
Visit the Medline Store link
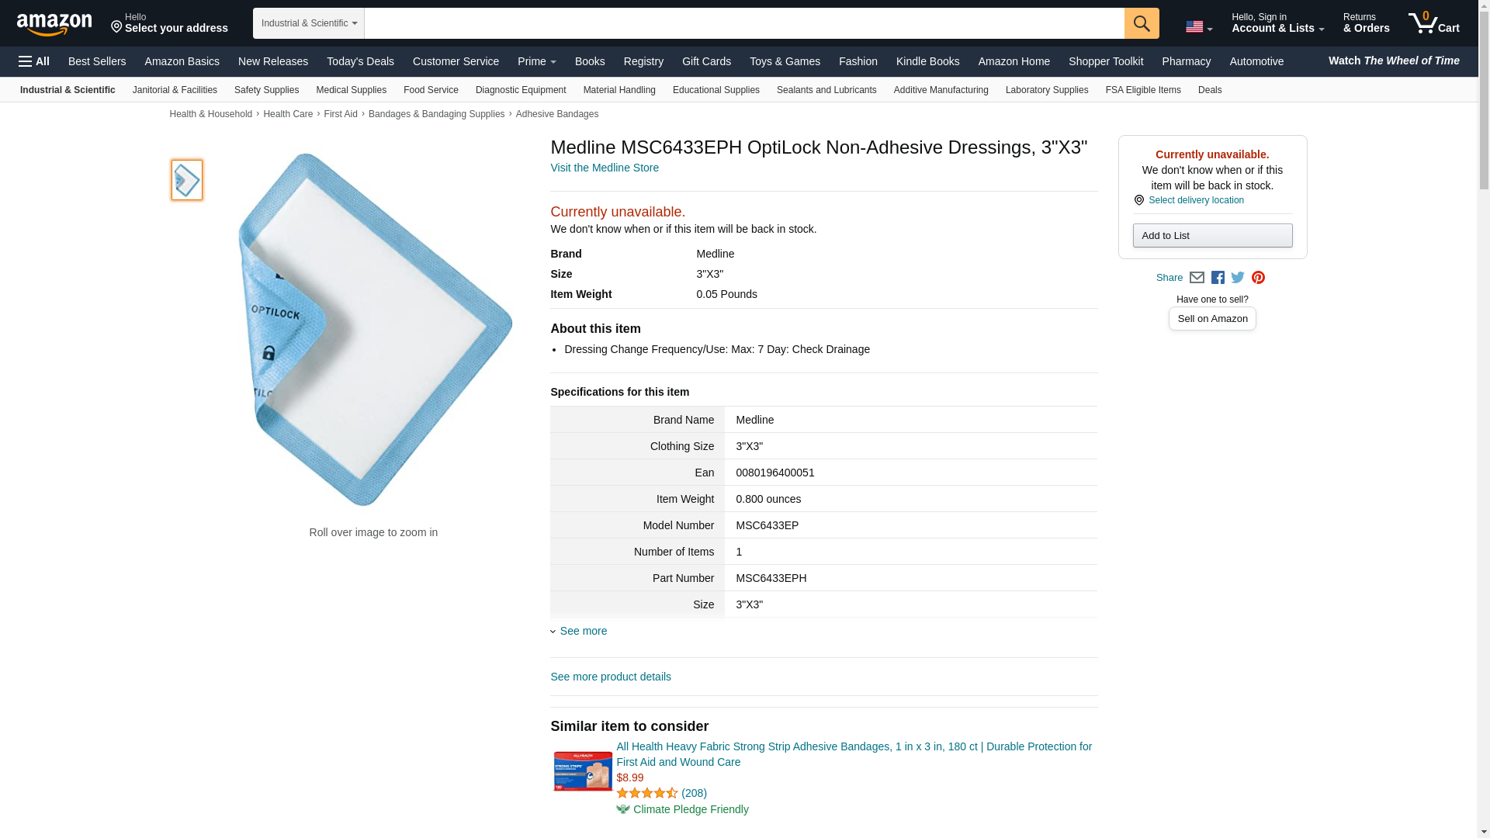(604, 168)
